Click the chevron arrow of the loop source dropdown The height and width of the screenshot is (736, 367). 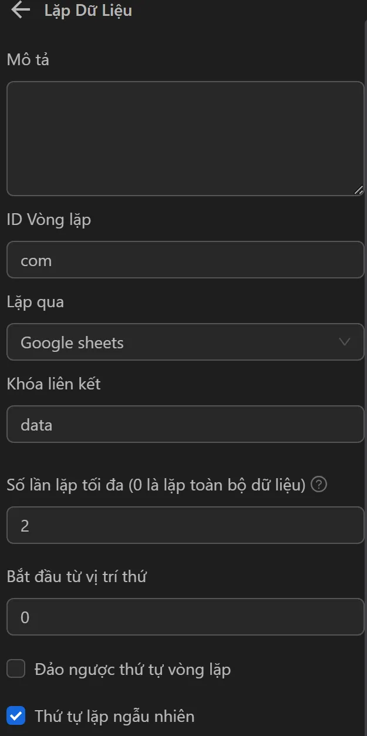coord(345,342)
